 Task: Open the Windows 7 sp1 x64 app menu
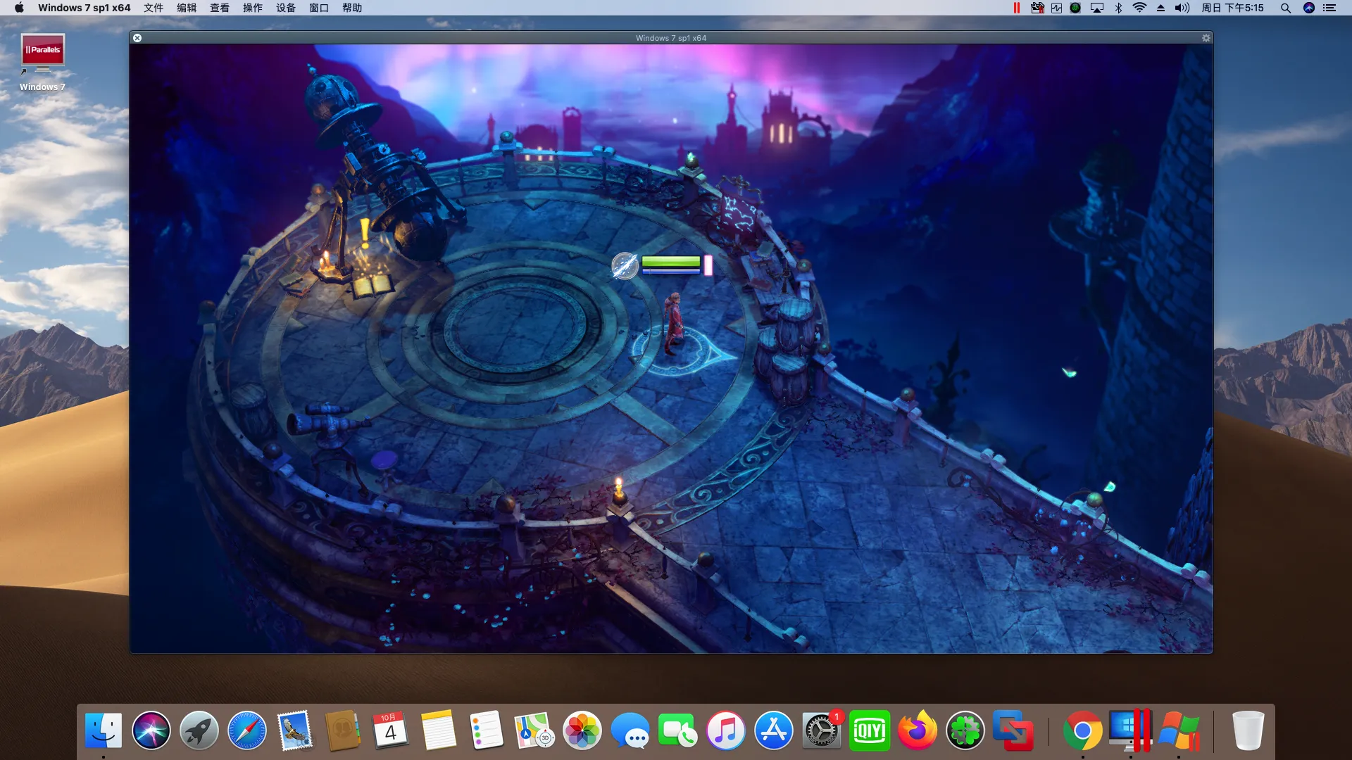[84, 8]
